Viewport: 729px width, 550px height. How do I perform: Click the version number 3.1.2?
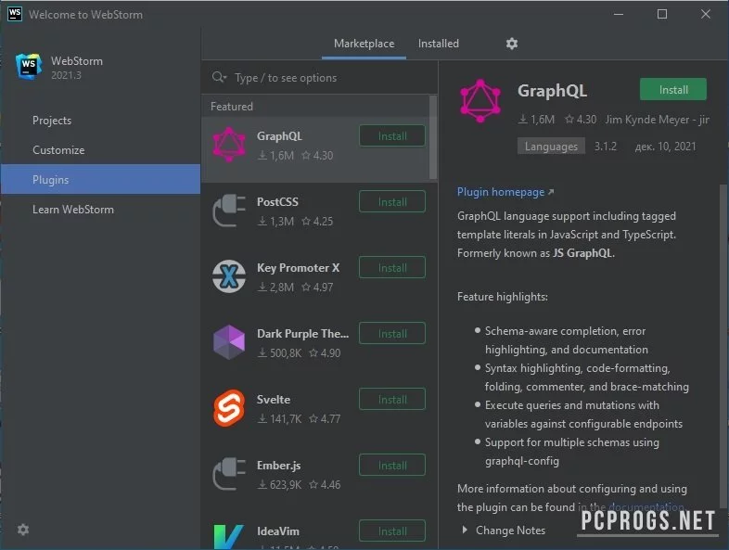tap(606, 147)
